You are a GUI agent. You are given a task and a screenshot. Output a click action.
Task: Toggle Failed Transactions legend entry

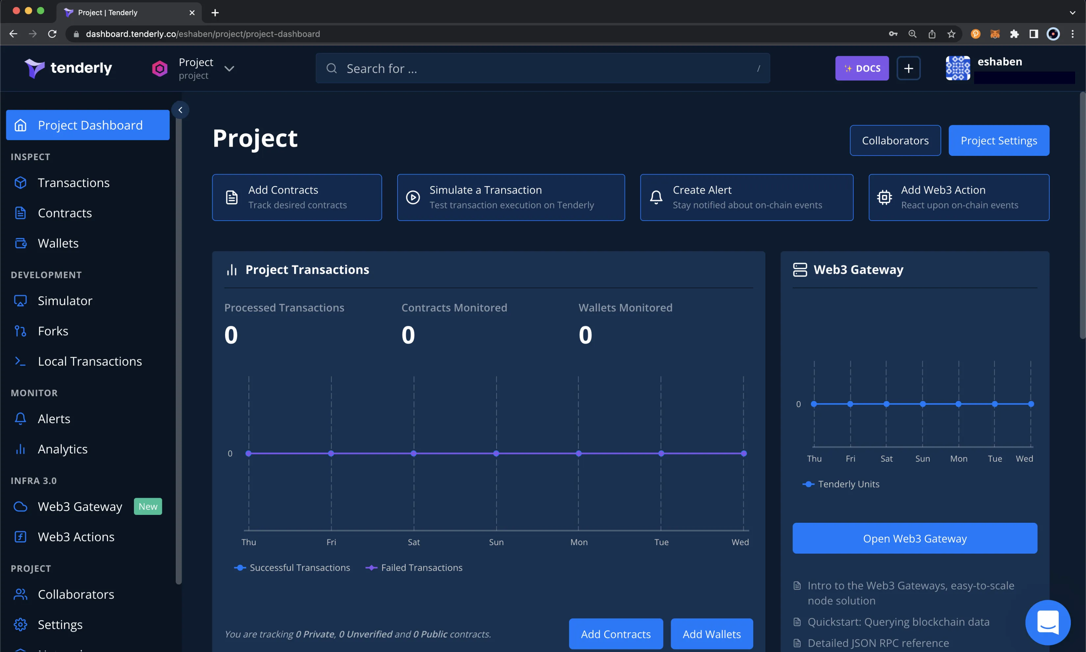(414, 567)
